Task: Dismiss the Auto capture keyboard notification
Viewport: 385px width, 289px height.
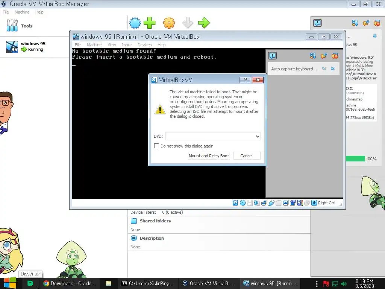Action: pyautogui.click(x=333, y=68)
